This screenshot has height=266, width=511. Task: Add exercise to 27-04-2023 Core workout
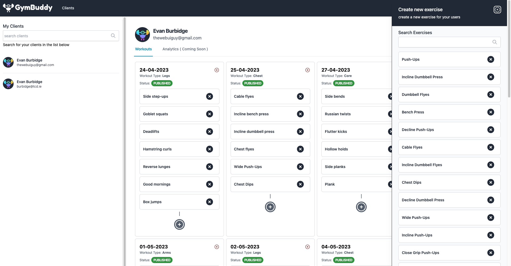(x=361, y=207)
